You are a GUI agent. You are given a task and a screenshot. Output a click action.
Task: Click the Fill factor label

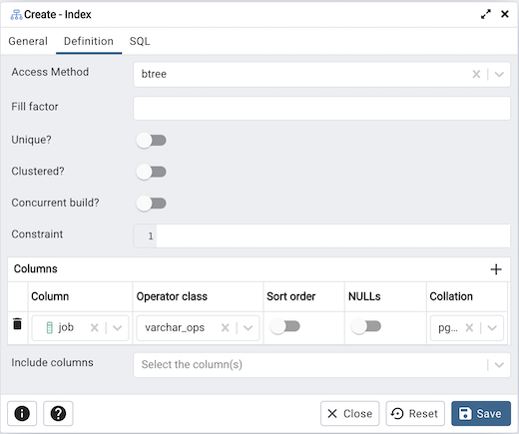coord(35,107)
